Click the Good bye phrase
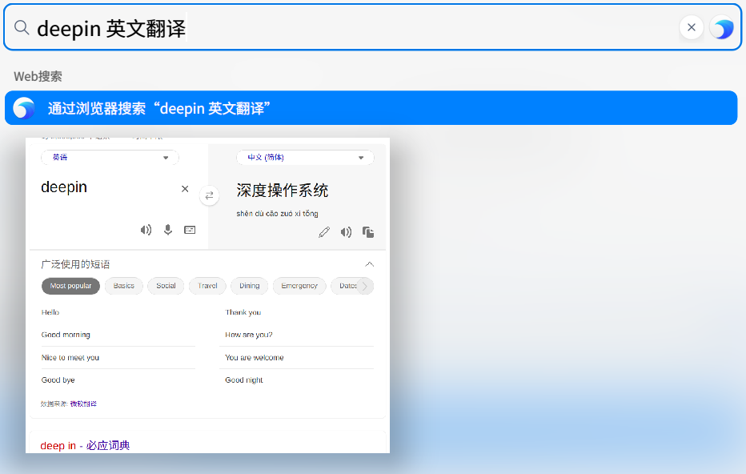The image size is (746, 474). coord(58,380)
